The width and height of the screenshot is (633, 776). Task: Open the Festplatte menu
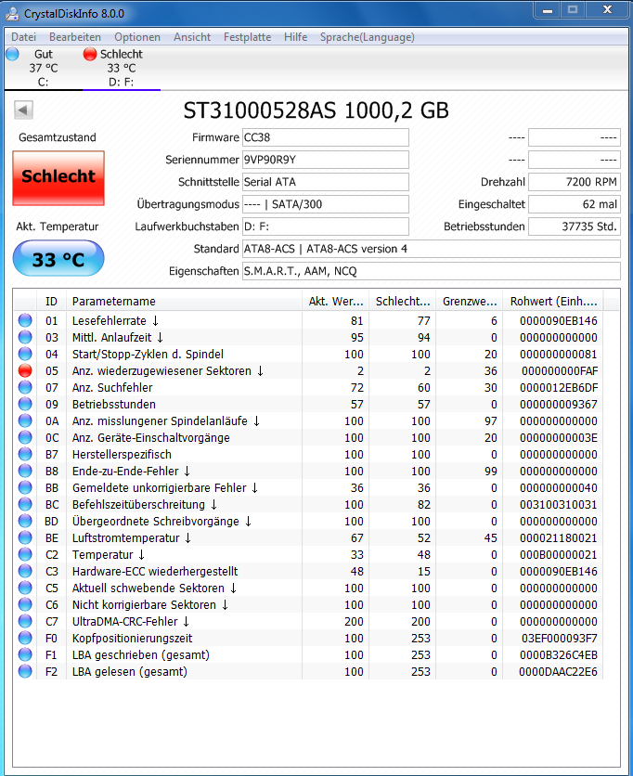click(x=248, y=37)
